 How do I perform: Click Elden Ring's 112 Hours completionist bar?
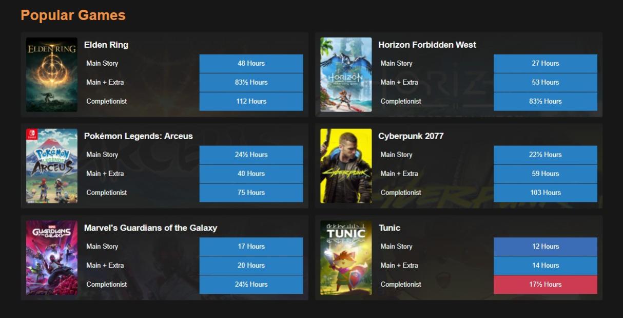[251, 101]
